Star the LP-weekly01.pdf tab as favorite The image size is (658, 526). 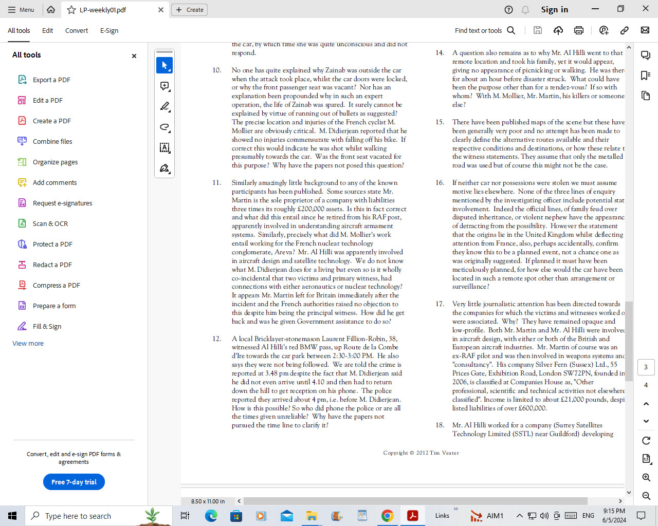coord(71,10)
